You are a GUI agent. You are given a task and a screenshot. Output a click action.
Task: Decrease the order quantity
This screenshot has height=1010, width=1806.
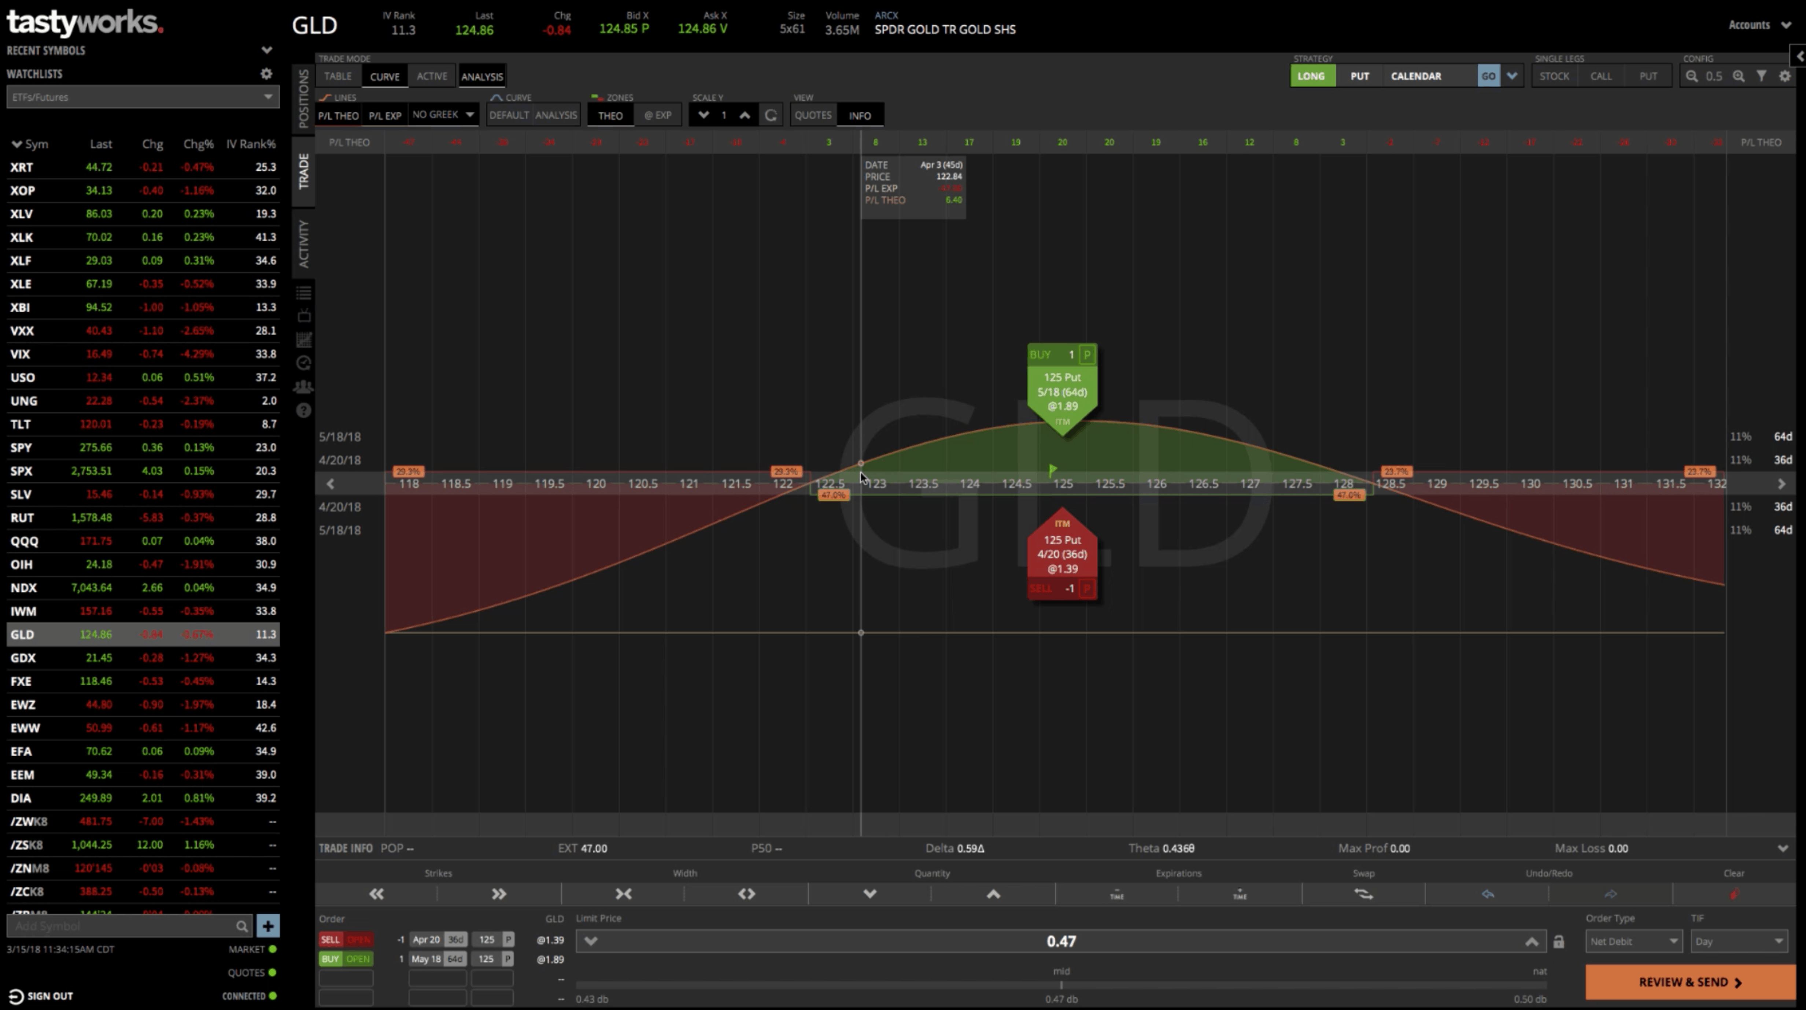click(x=870, y=894)
